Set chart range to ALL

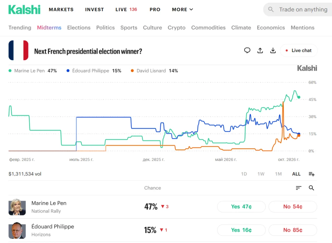[296, 174]
